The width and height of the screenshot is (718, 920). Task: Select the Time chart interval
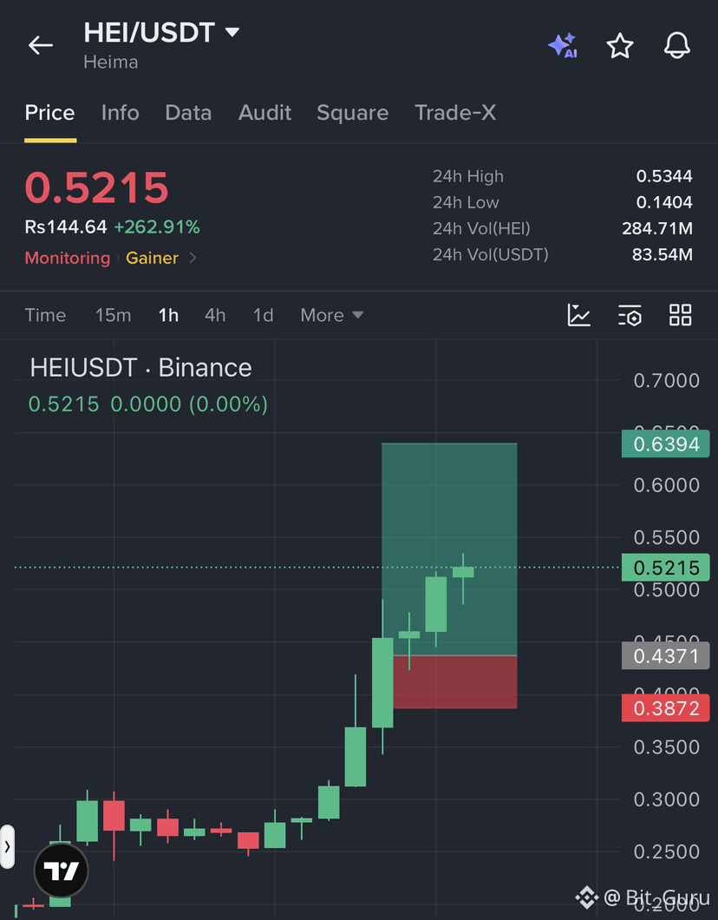click(45, 315)
